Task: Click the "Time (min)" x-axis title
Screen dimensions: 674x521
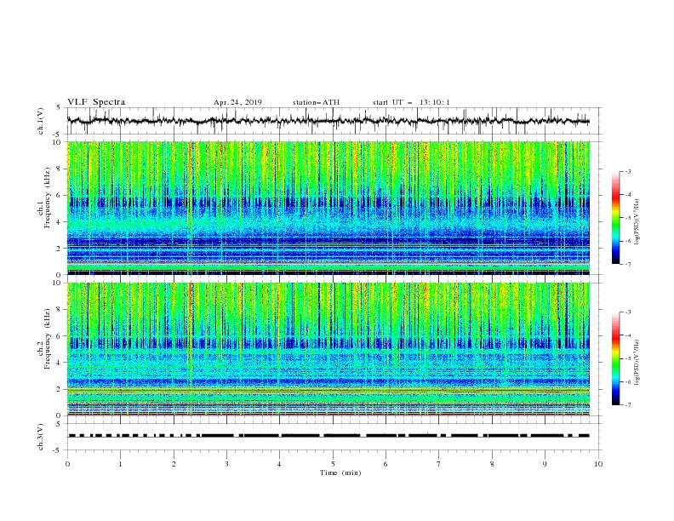Action: click(x=340, y=472)
